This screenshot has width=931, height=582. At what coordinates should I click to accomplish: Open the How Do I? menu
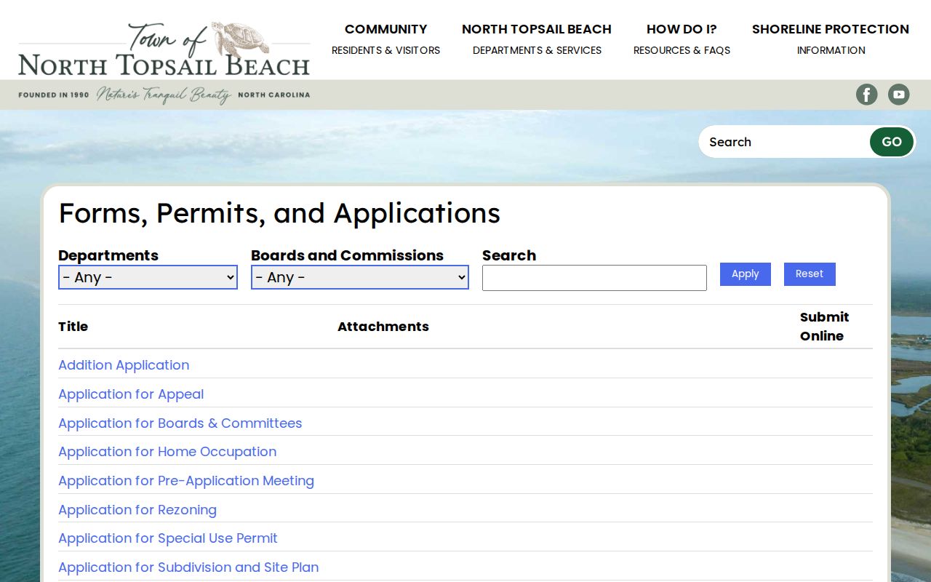(682, 39)
